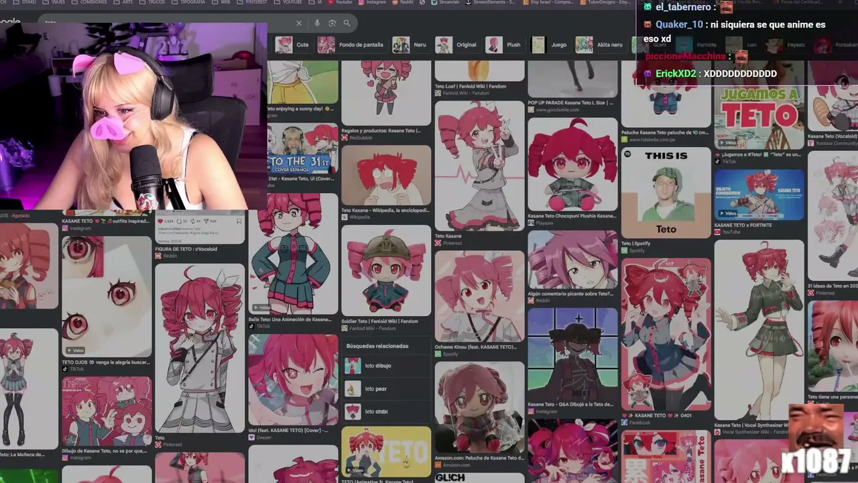858x483 pixels.
Task: Open search by image (Lens) icon
Action: [x=332, y=23]
